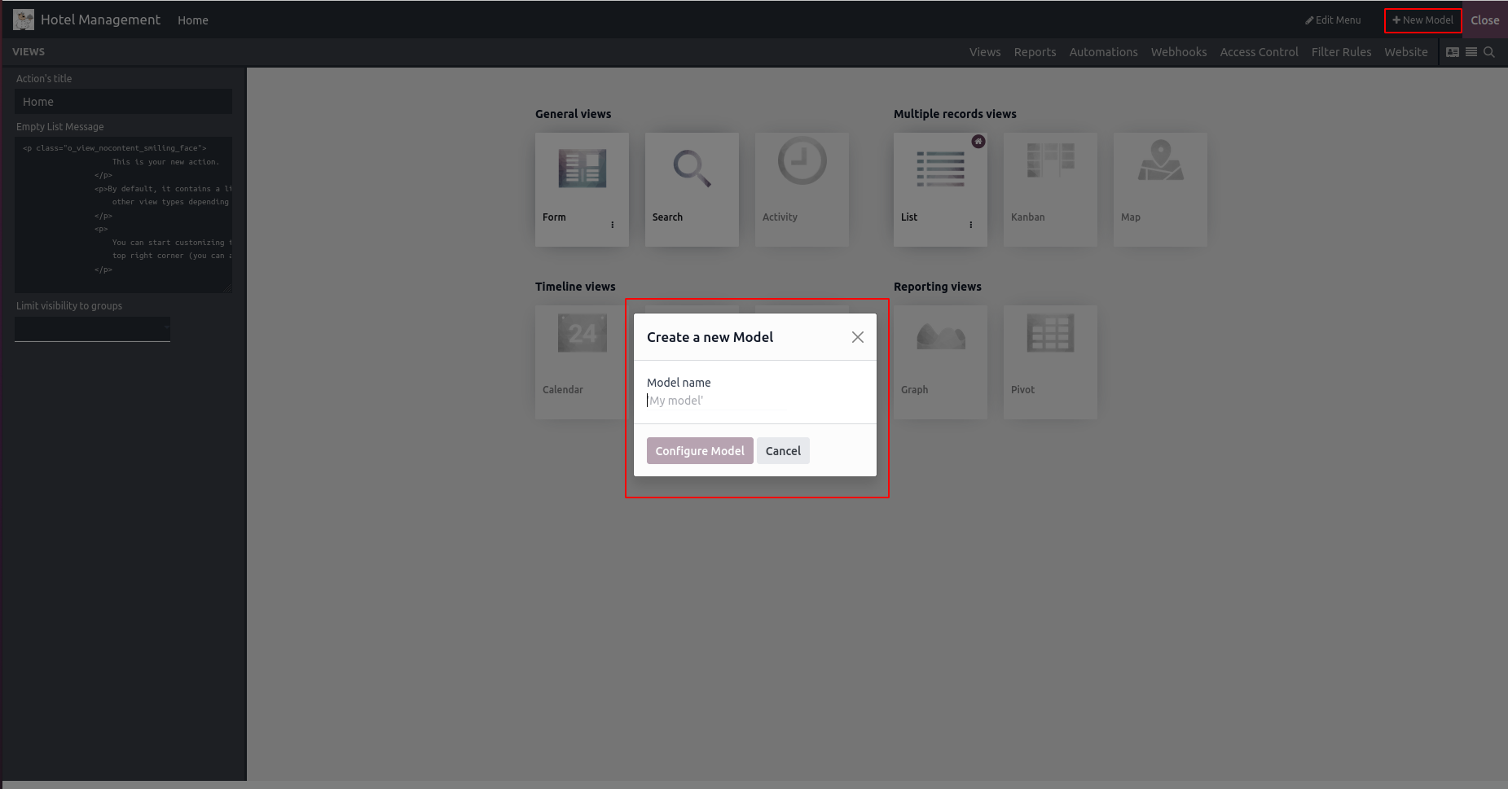The image size is (1508, 789).
Task: Cancel the new model dialog
Action: click(x=783, y=451)
